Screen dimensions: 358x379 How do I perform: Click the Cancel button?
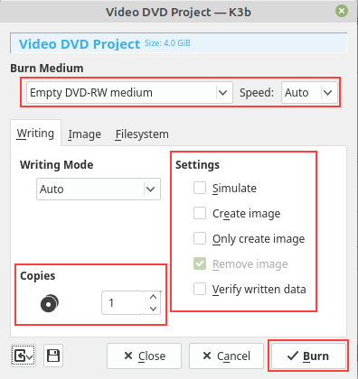click(x=226, y=356)
